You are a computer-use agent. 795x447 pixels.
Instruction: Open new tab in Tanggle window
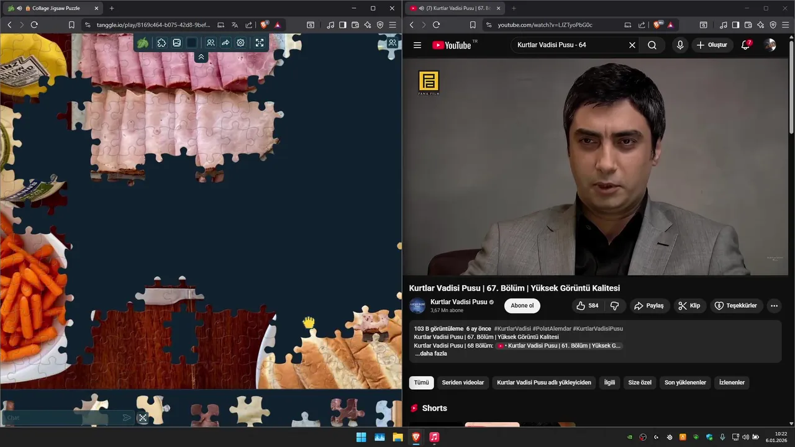pos(112,8)
